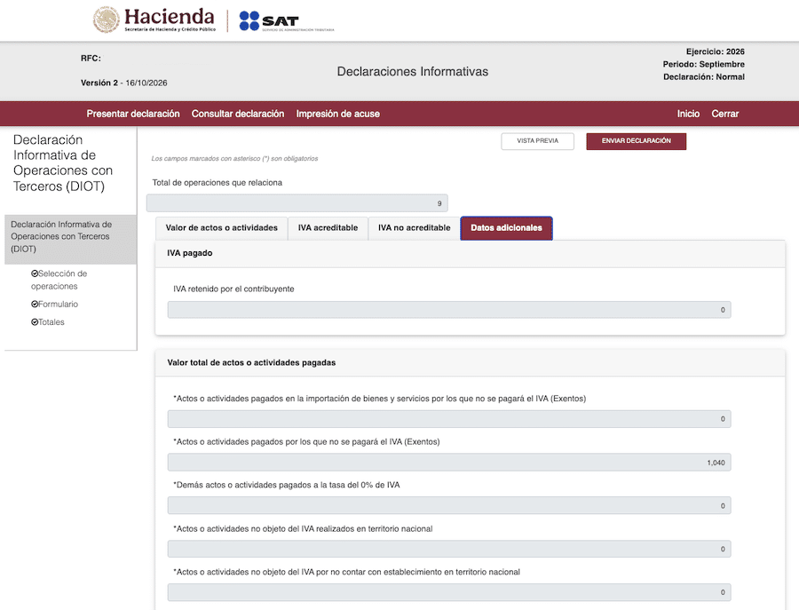The image size is (799, 610).
Task: Click Periodo: Septiembre text
Action: pyautogui.click(x=703, y=64)
